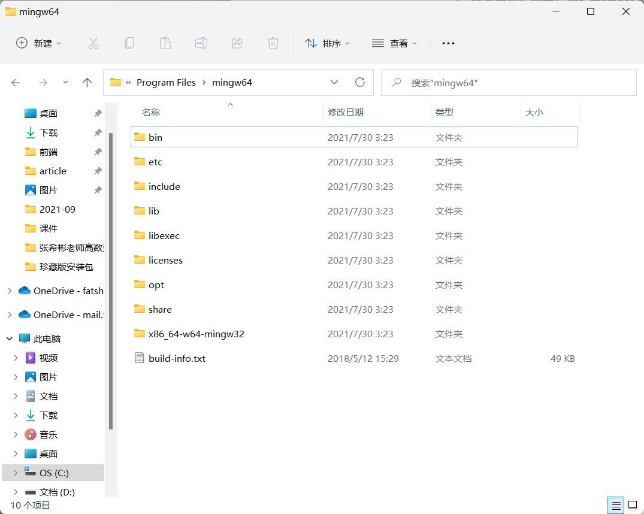Maximize the mingw64 window
Screen dimensions: 644x514
pos(591,11)
